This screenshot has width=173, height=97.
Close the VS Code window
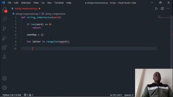pyautogui.click(x=169, y=3)
